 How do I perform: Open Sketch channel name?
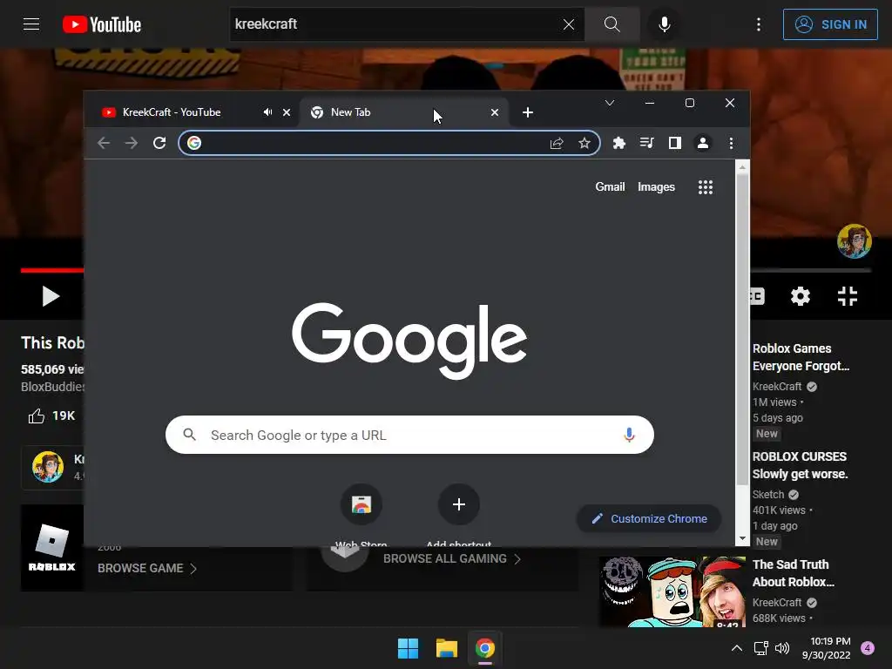click(x=768, y=495)
